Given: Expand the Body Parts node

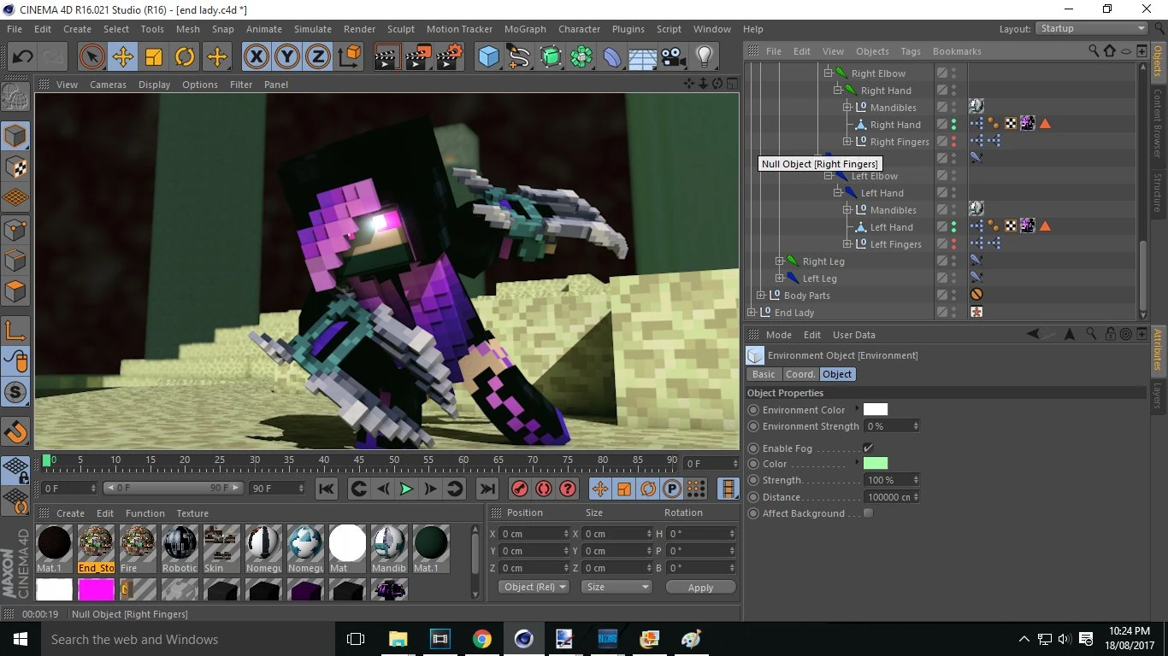Looking at the screenshot, I should [760, 296].
